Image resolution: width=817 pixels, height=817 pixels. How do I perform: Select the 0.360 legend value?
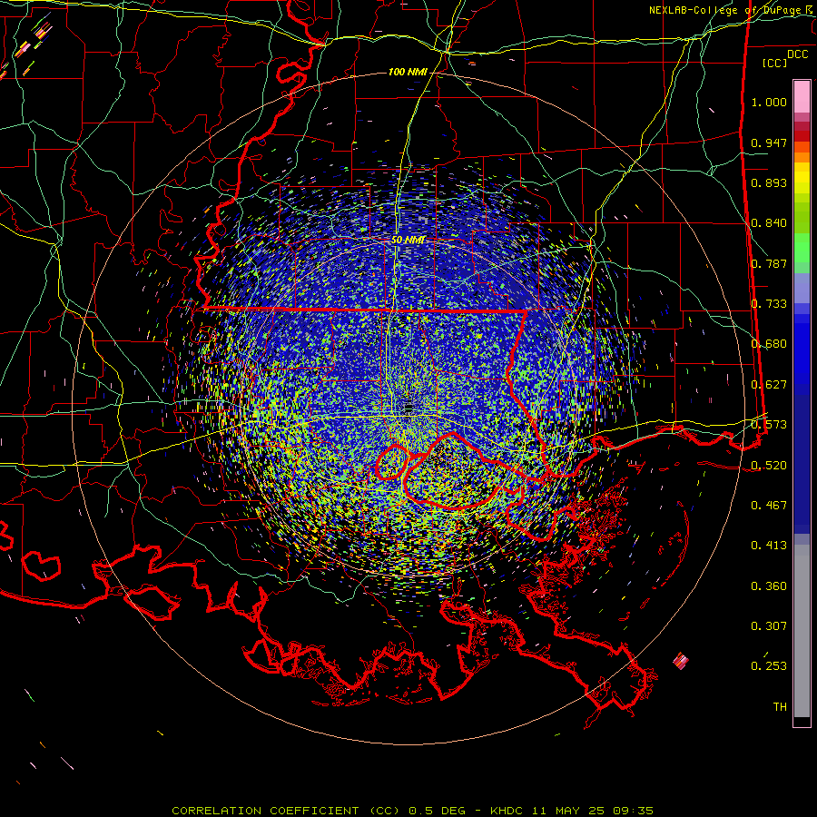[769, 586]
